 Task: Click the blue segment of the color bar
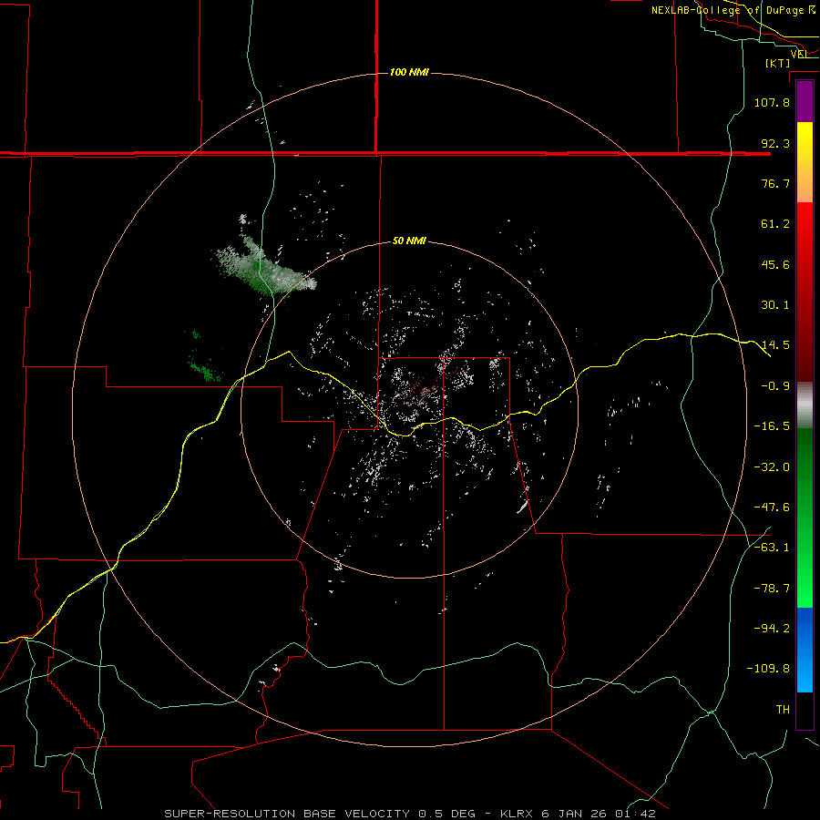[x=805, y=650]
